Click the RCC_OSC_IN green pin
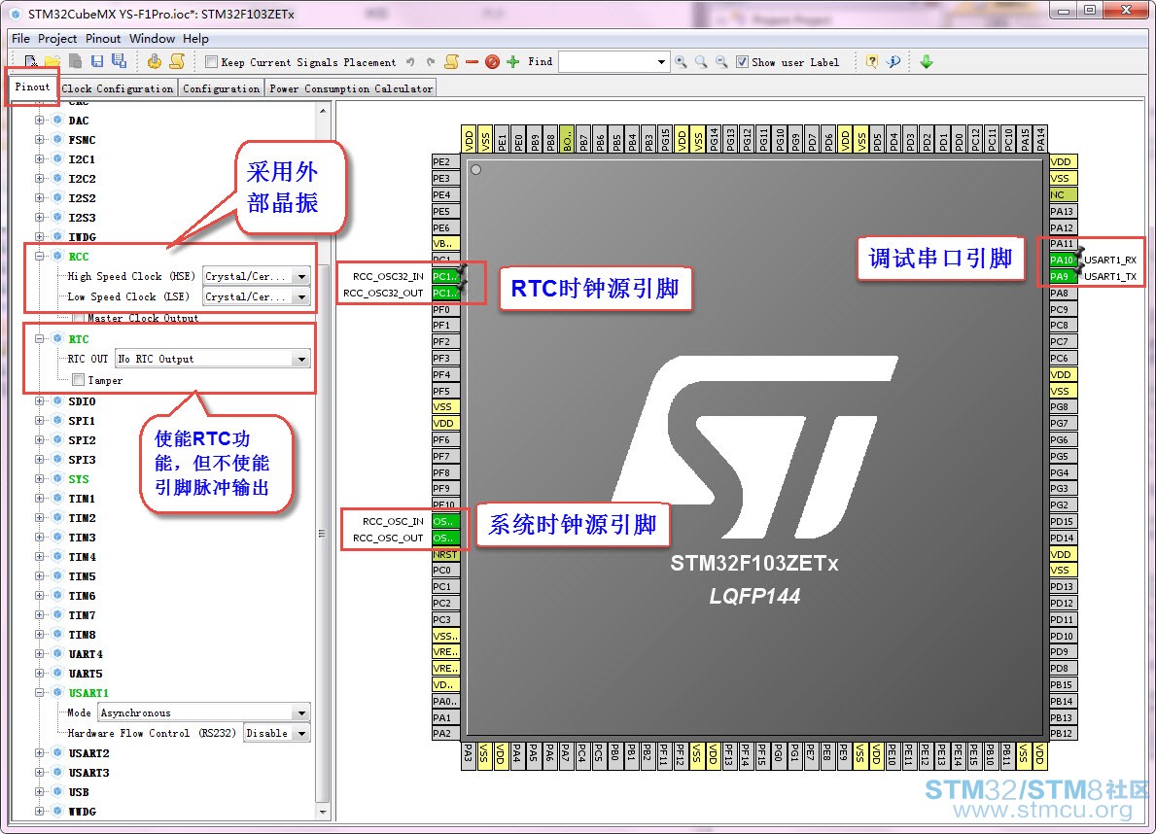 [445, 521]
